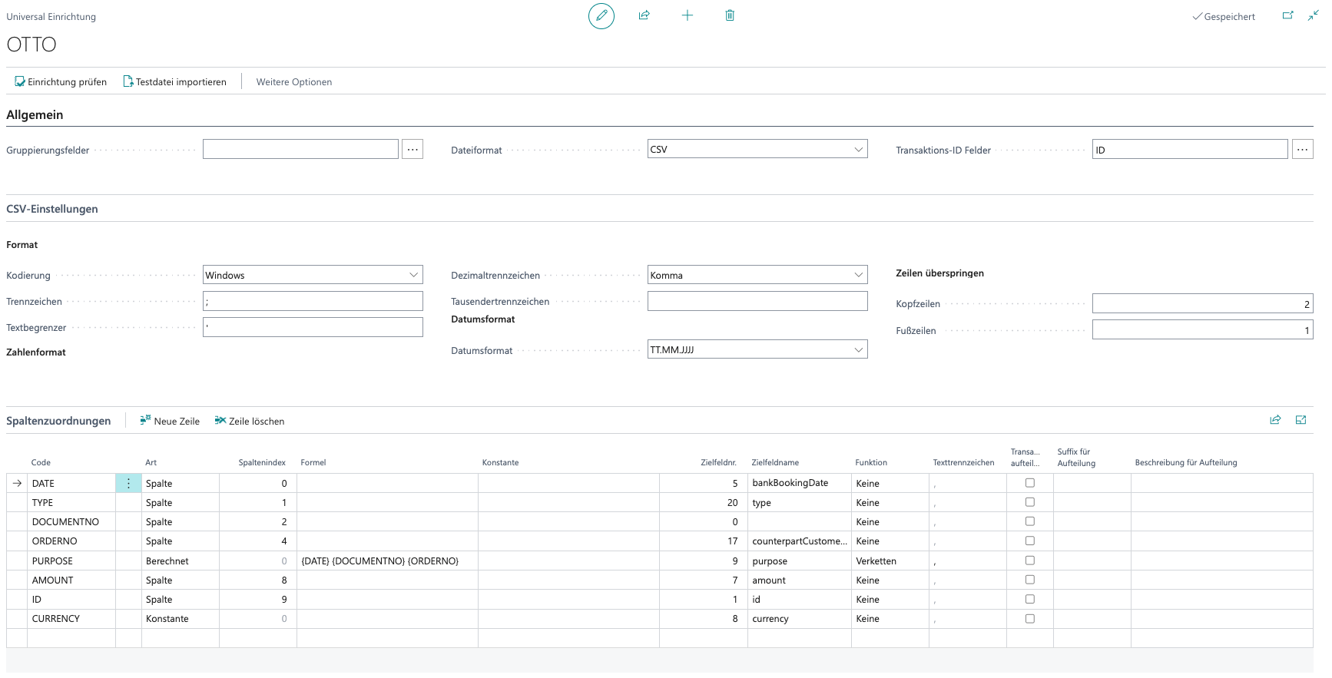The image size is (1332, 678).
Task: Expand the Kodierung dropdown set to Windows
Action: click(x=313, y=275)
